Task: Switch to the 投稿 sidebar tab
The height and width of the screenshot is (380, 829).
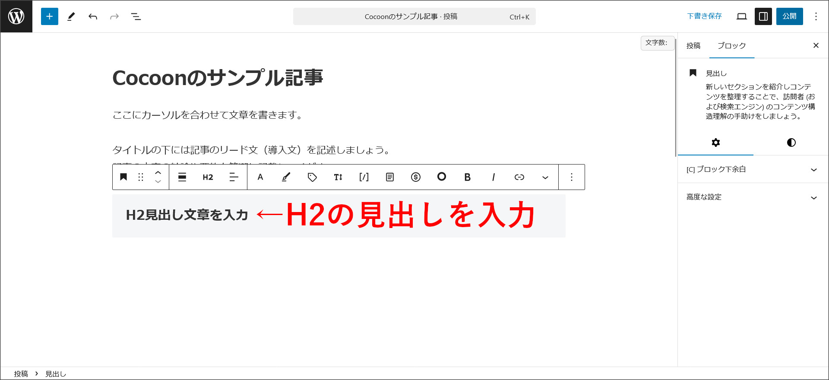Action: [x=693, y=46]
